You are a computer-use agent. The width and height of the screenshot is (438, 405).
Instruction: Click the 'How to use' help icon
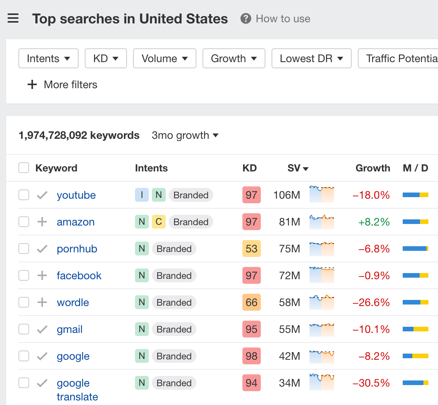click(246, 18)
